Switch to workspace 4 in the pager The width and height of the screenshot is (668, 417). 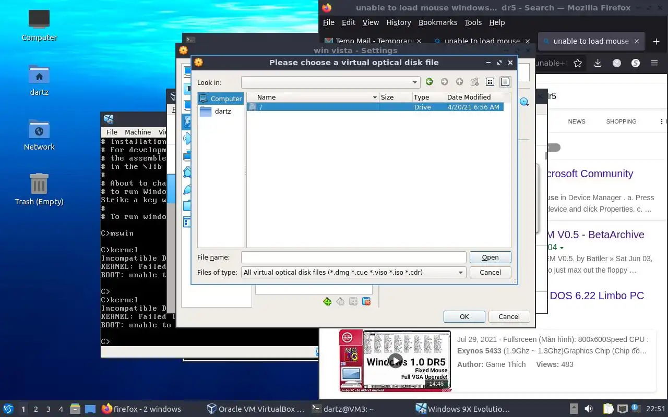pos(61,409)
